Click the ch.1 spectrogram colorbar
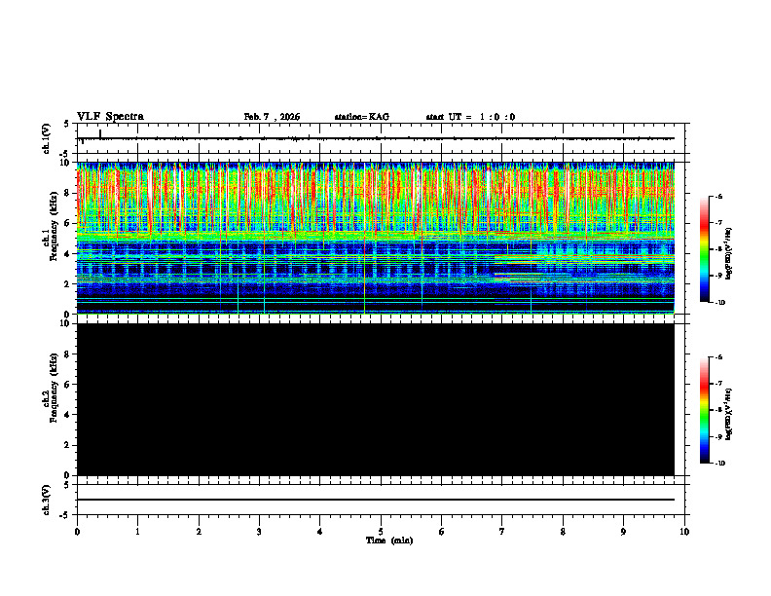The height and width of the screenshot is (596, 771). pos(705,249)
